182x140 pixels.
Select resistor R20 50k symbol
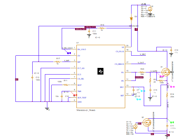(142, 72)
